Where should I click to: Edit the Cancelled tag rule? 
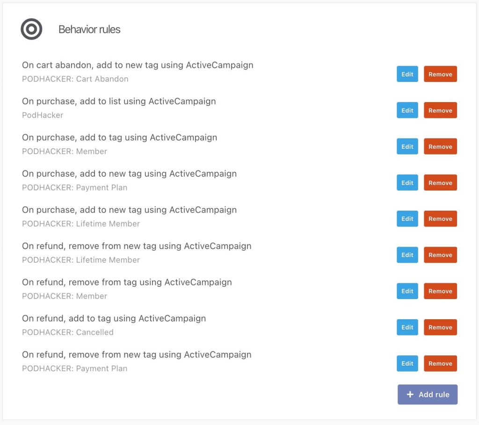[x=407, y=327]
